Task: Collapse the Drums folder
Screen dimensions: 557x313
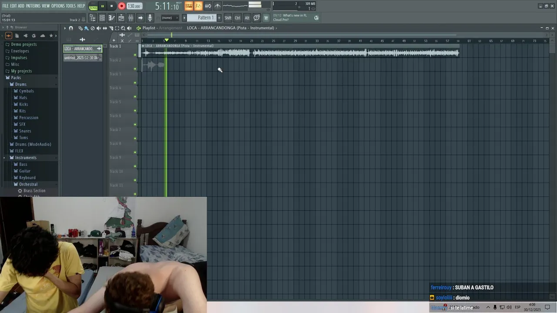Action: click(21, 84)
